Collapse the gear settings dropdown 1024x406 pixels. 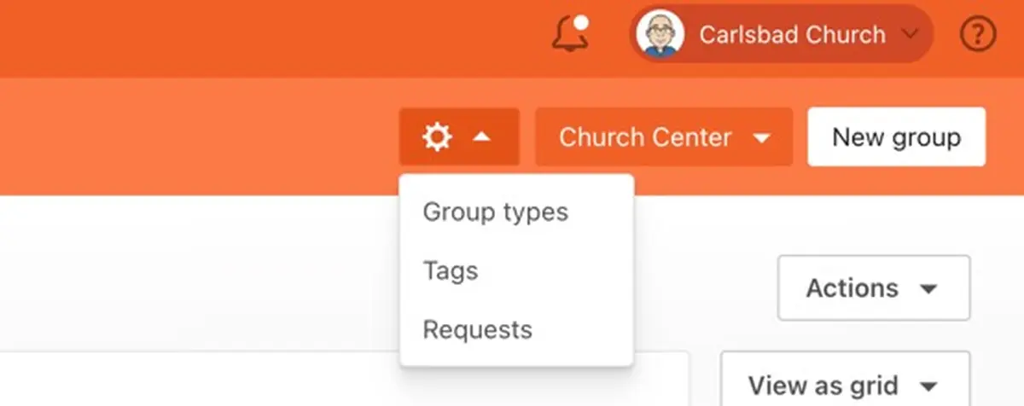(458, 136)
